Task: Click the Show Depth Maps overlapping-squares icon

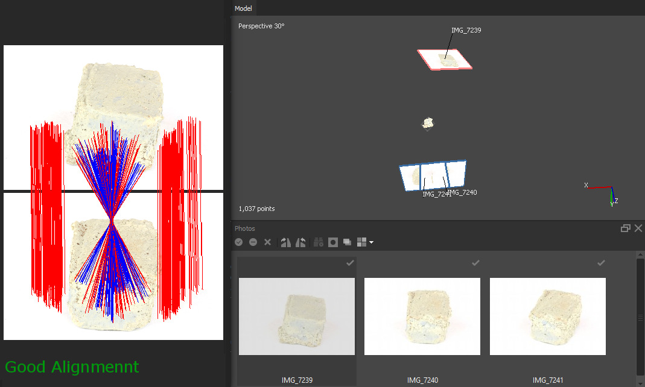Action: [x=348, y=242]
